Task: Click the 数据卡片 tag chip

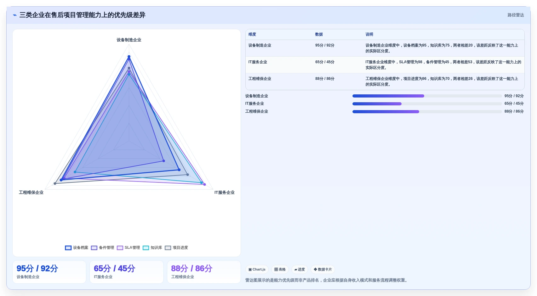Action: click(323, 270)
